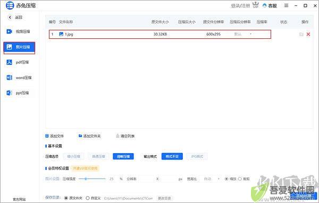
Task: Click the 原文件大小 column header
Action: [x=160, y=22]
